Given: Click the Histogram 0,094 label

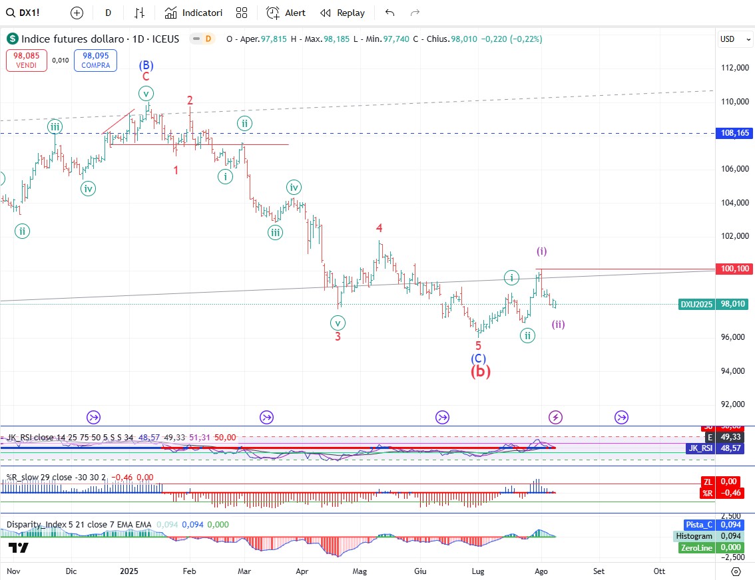Looking at the screenshot, I should click(x=710, y=536).
